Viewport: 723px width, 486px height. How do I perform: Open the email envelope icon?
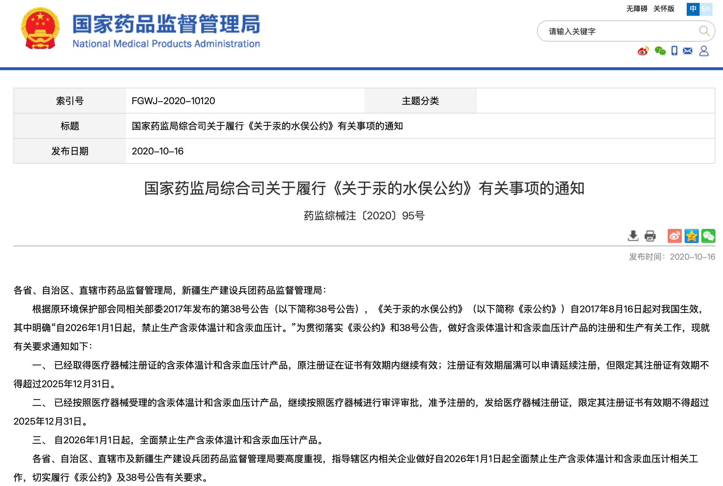click(687, 51)
